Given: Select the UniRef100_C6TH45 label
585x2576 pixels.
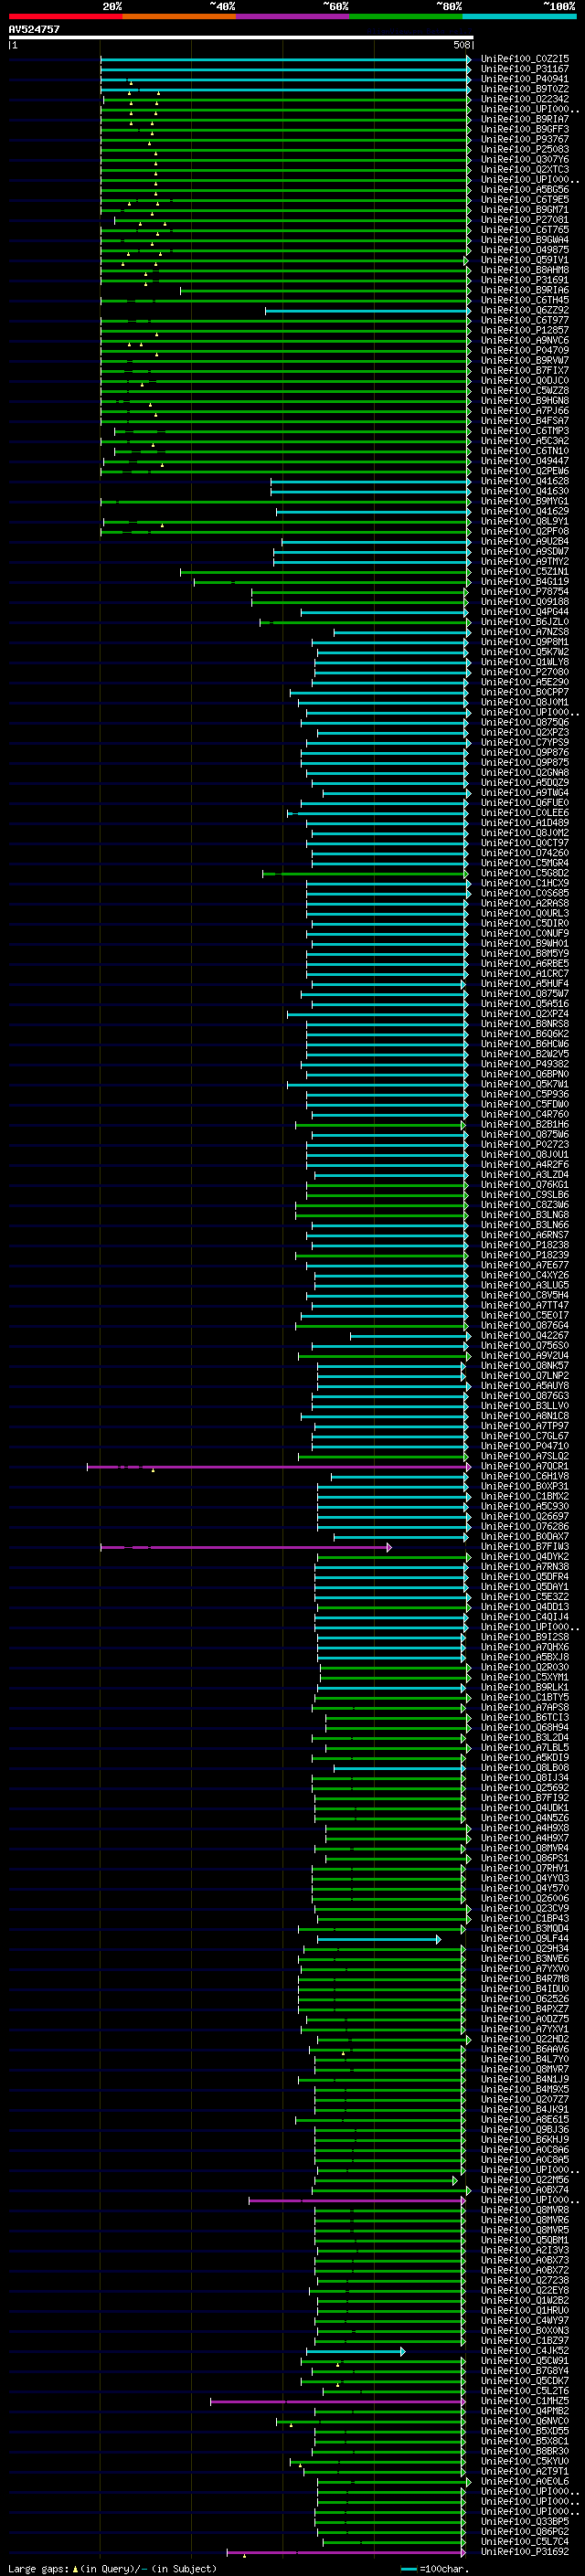Looking at the screenshot, I should (x=525, y=300).
